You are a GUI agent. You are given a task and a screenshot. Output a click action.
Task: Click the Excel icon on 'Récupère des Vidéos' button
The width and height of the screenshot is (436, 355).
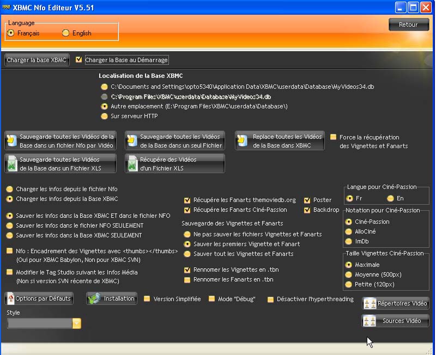132,163
